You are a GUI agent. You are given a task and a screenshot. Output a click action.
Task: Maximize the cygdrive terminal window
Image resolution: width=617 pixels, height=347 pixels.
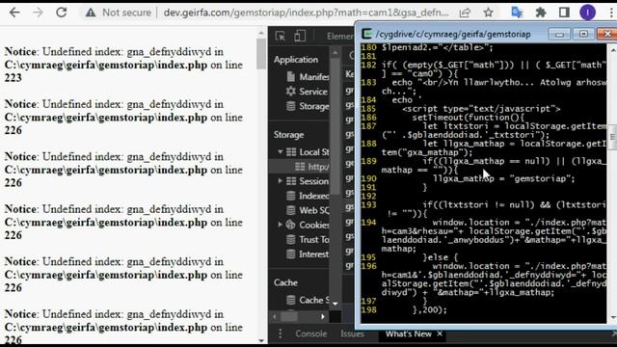tap(583, 35)
